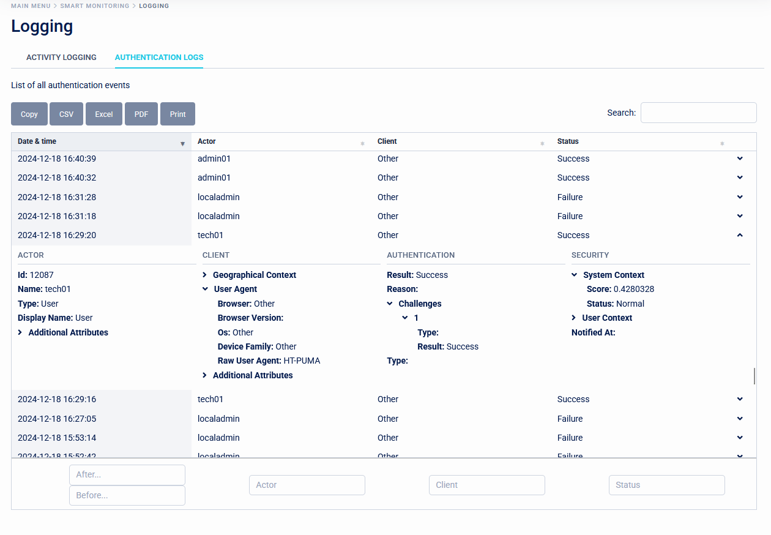
Task: Collapse the System Context section
Action: pyautogui.click(x=575, y=275)
